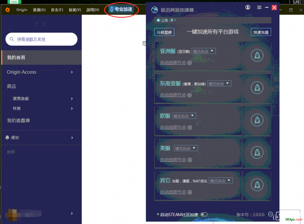Toggle the 启动STEAM社区加速 switch
The height and width of the screenshot is (224, 304).
coord(204,214)
